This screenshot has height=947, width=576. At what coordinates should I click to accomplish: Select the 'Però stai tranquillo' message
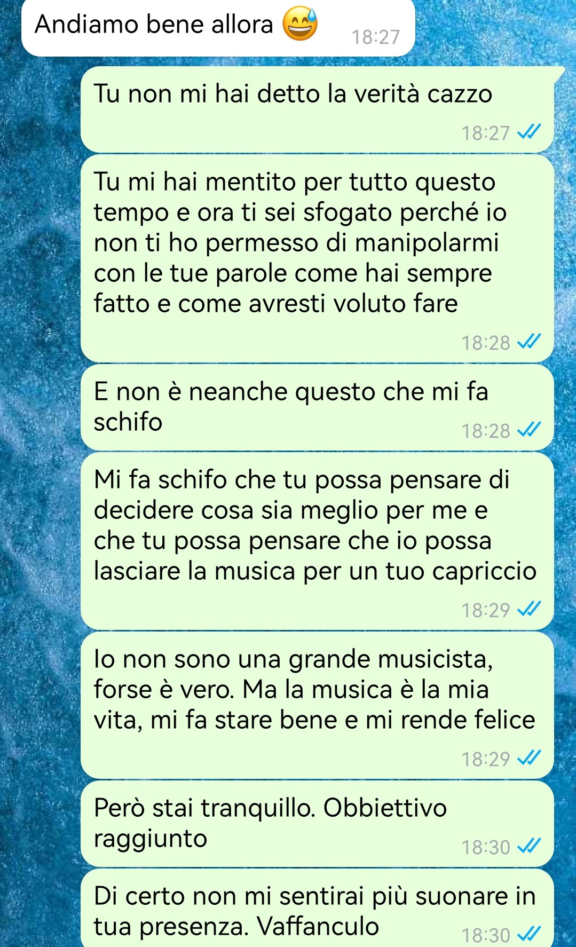pos(317,823)
